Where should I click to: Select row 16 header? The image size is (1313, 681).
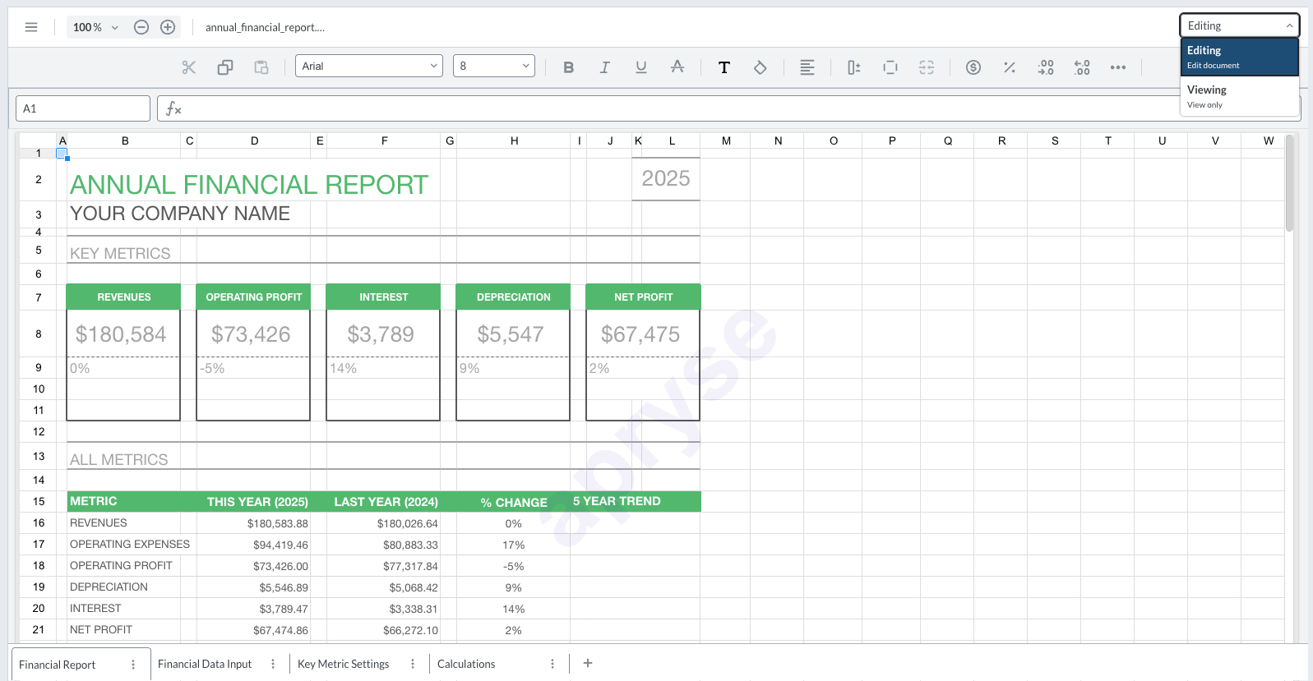pyautogui.click(x=39, y=522)
